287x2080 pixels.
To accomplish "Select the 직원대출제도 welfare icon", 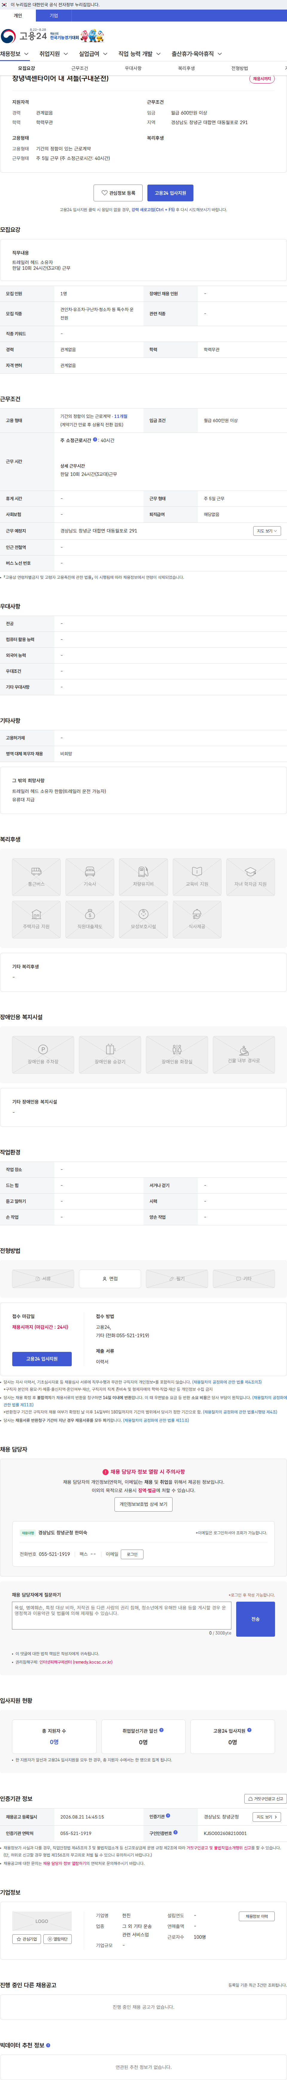I will pyautogui.click(x=89, y=920).
